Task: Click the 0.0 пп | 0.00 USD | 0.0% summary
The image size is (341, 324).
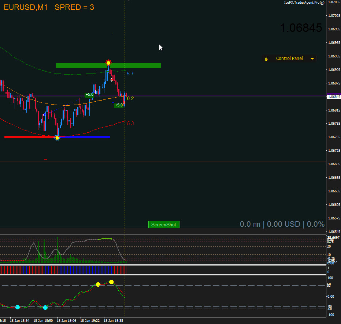Action: click(282, 224)
